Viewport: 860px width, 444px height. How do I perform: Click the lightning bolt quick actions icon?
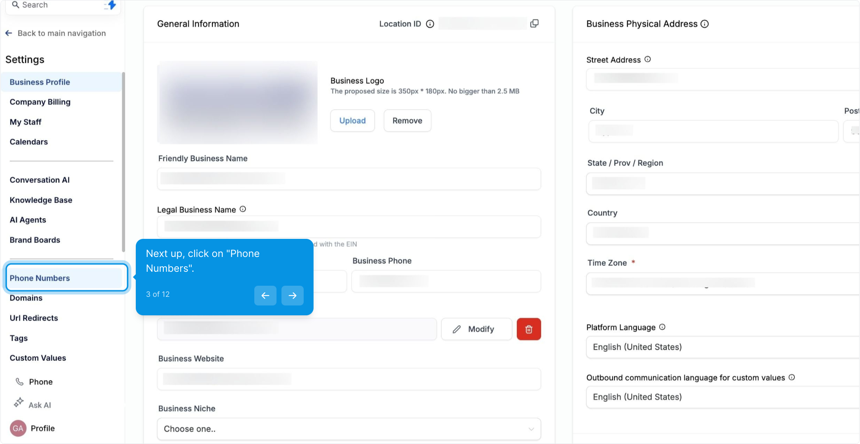[112, 5]
